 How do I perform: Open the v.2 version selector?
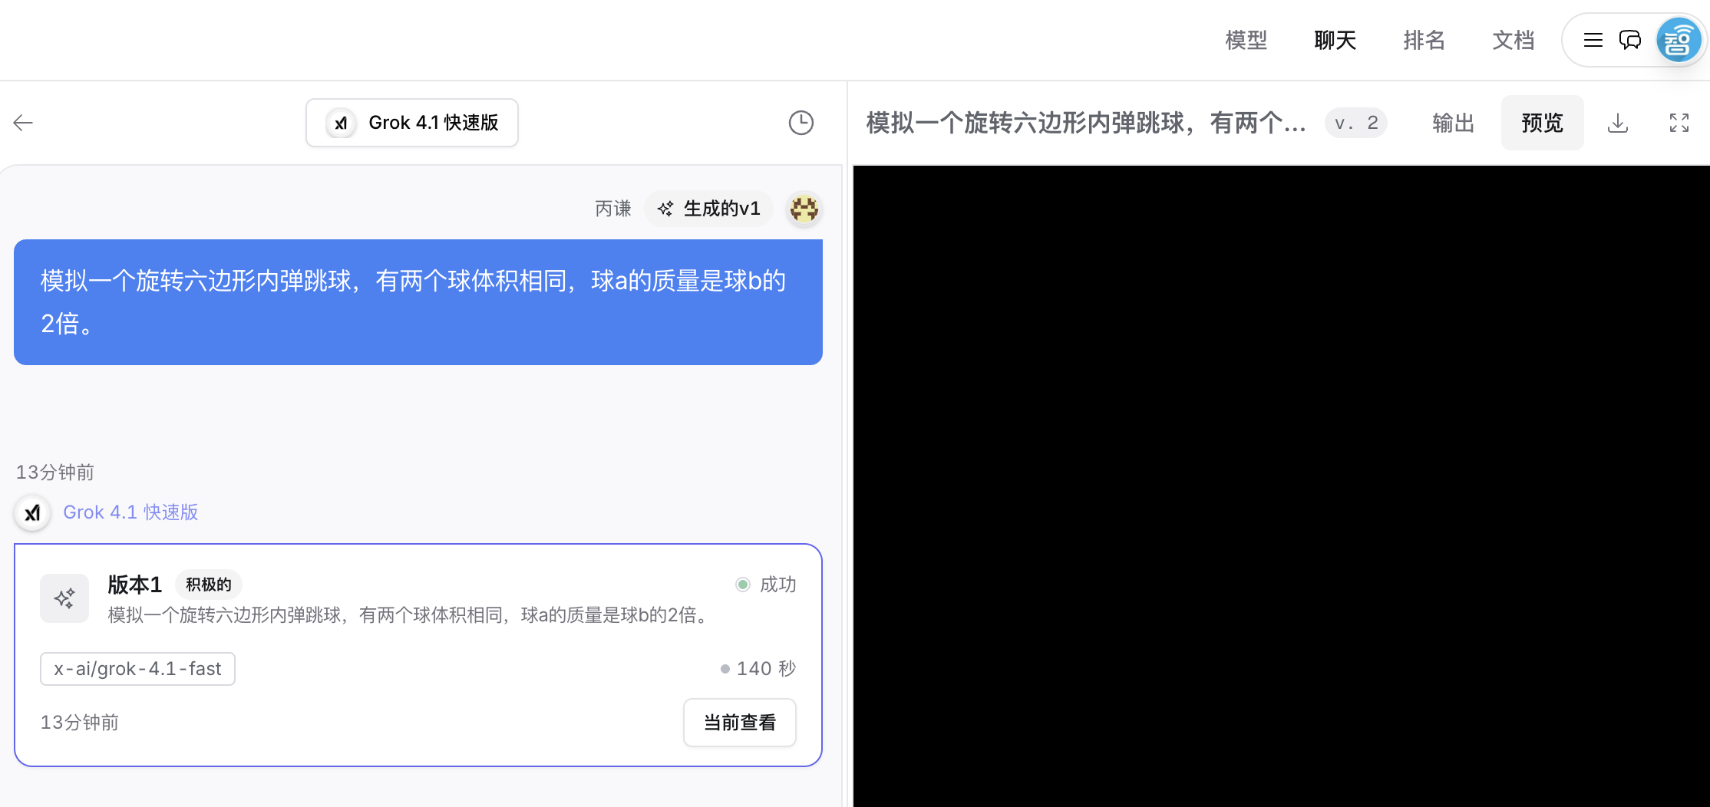pos(1355,122)
